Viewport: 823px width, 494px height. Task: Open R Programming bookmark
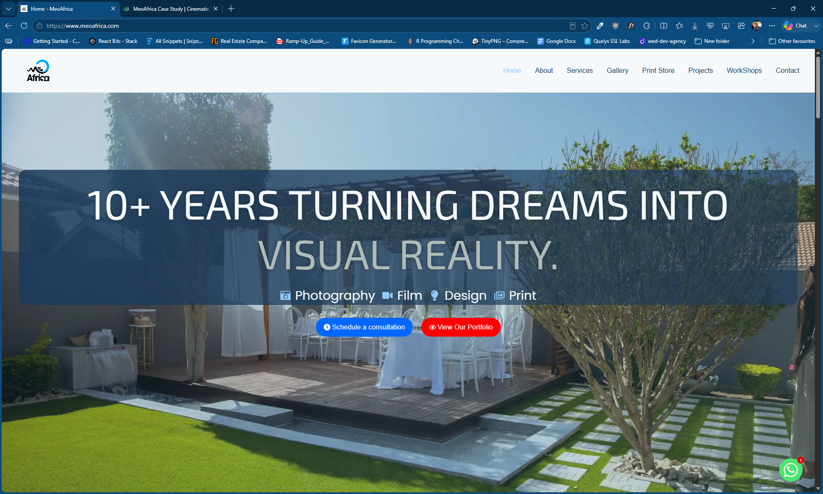435,41
